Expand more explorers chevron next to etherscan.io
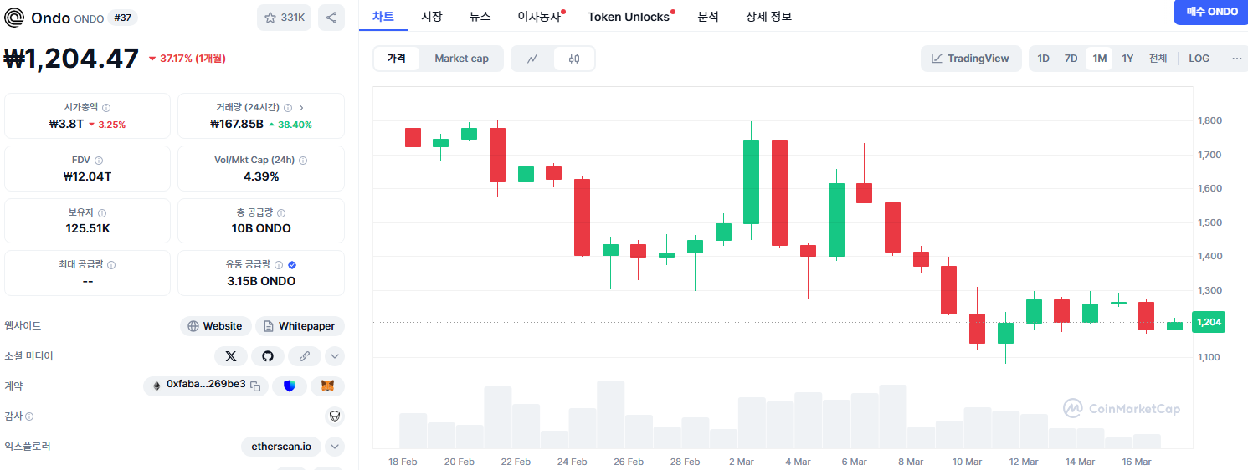The image size is (1248, 470). 335,447
